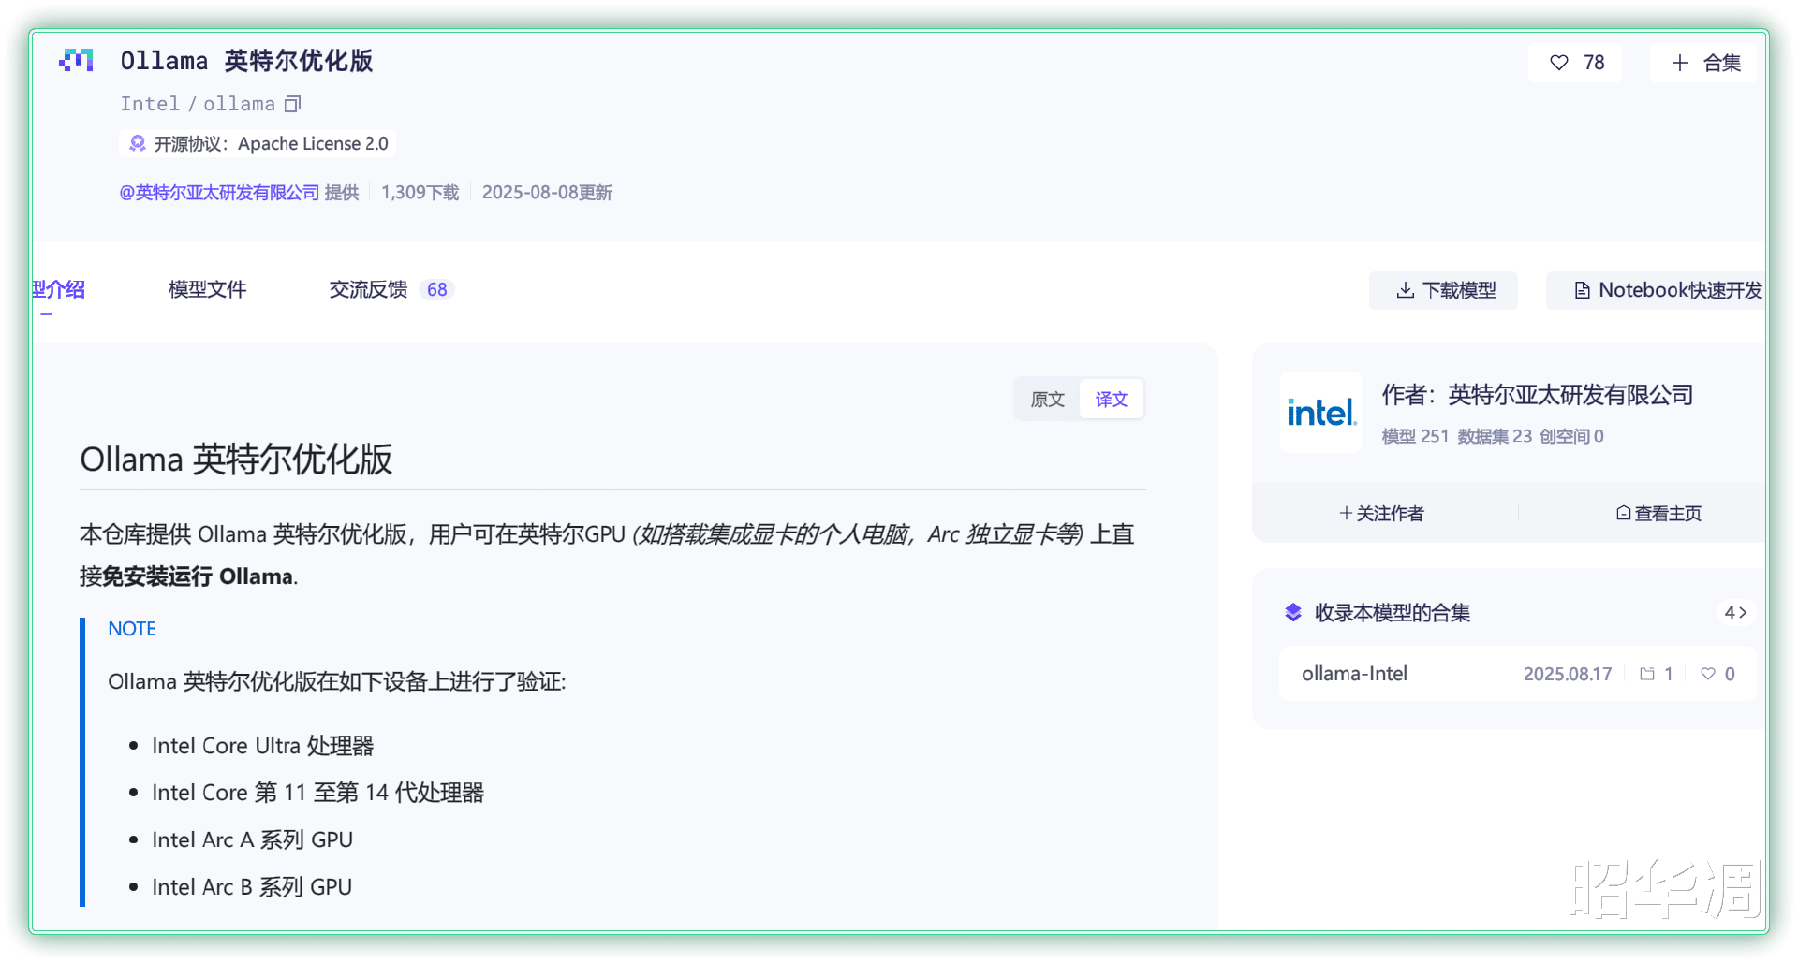Open the 模型文件 tab
Image resolution: width=1798 pixels, height=963 pixels.
[207, 289]
